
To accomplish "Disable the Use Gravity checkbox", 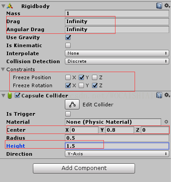I will coord(68,37).
